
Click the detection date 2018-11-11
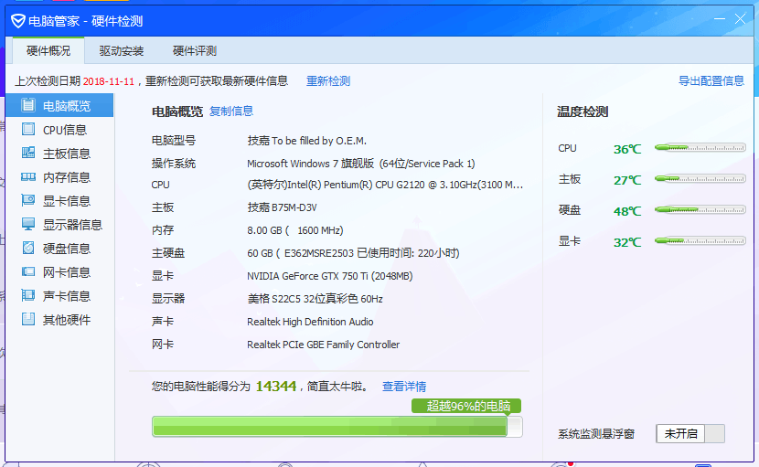click(x=109, y=81)
